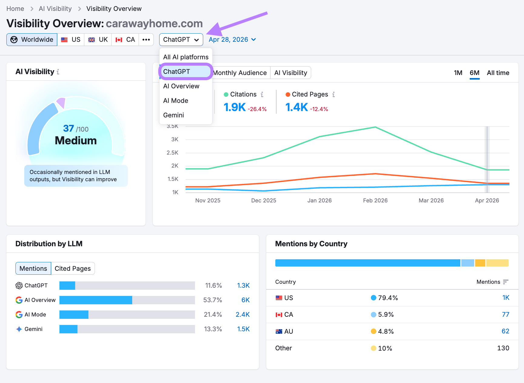Image resolution: width=524 pixels, height=383 pixels.
Task: Open CA 77 mentions link
Action: pos(506,315)
